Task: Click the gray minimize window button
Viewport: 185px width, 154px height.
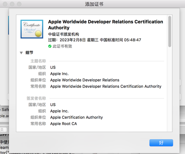Action: coord(12,4)
